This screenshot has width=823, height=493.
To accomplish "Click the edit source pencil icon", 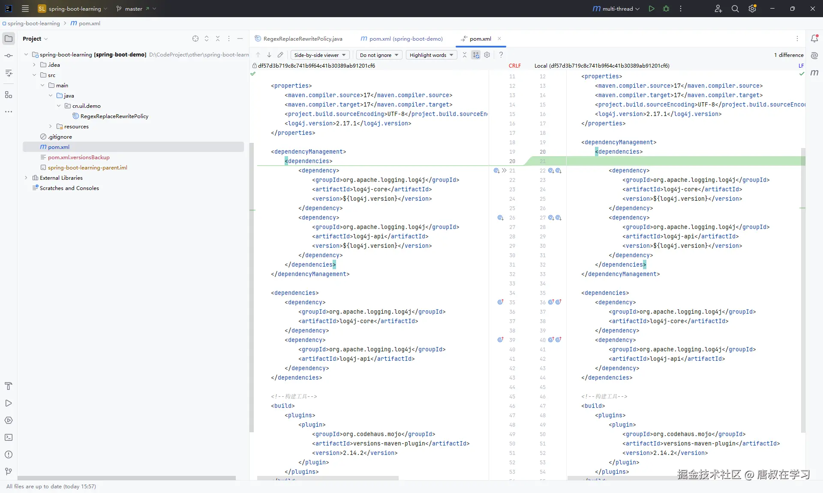I will [x=280, y=55].
